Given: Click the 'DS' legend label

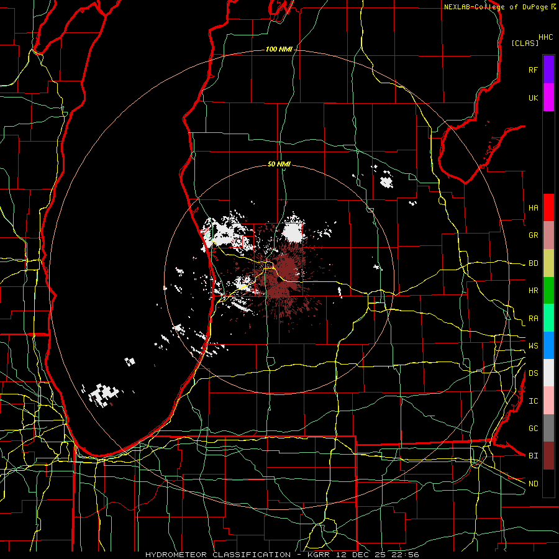Looking at the screenshot, I should (x=533, y=373).
